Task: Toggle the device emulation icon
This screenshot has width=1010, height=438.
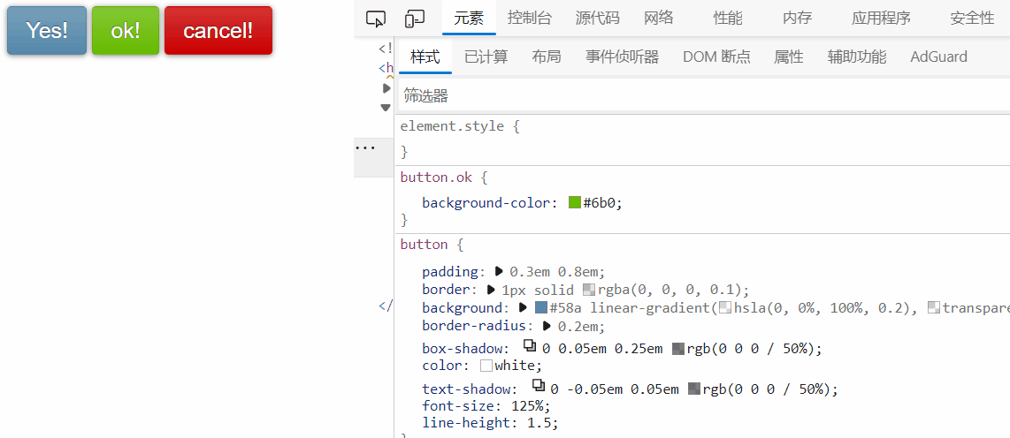Action: (414, 19)
